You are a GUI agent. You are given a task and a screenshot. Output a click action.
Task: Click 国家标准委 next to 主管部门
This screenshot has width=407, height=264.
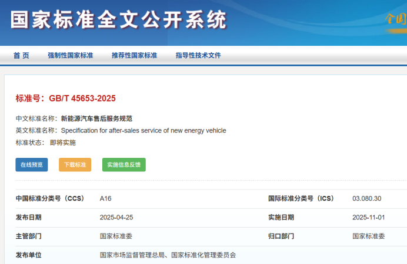point(116,236)
